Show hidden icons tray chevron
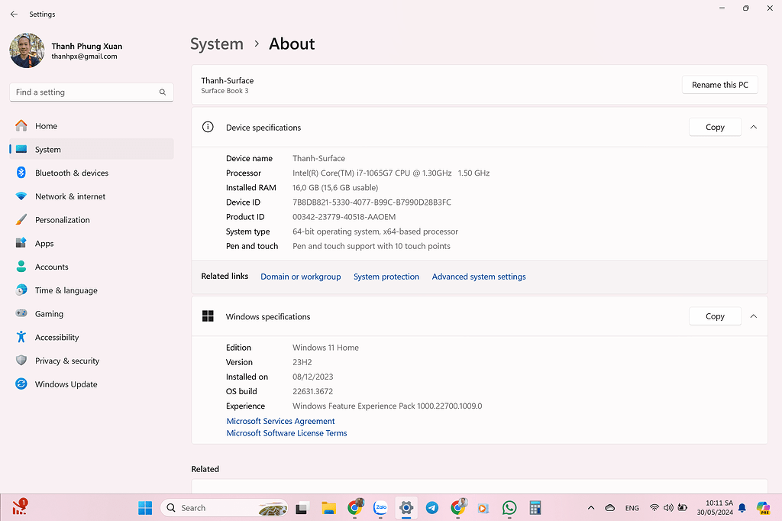The image size is (782, 521). (x=591, y=508)
